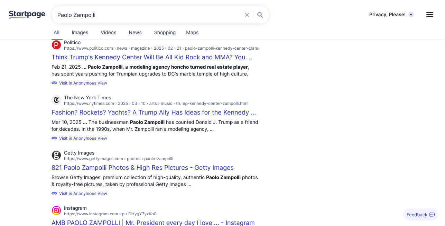Click the Feedback button label
This screenshot has height=226, width=445.
[x=417, y=215]
